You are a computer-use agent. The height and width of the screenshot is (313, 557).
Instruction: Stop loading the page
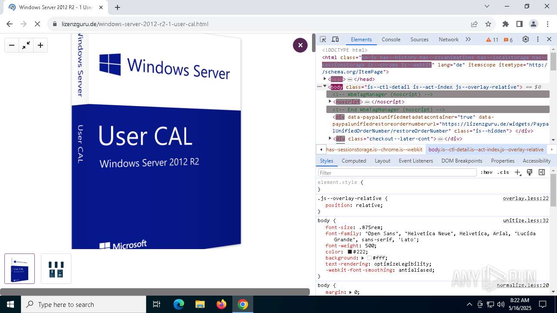coord(37,24)
